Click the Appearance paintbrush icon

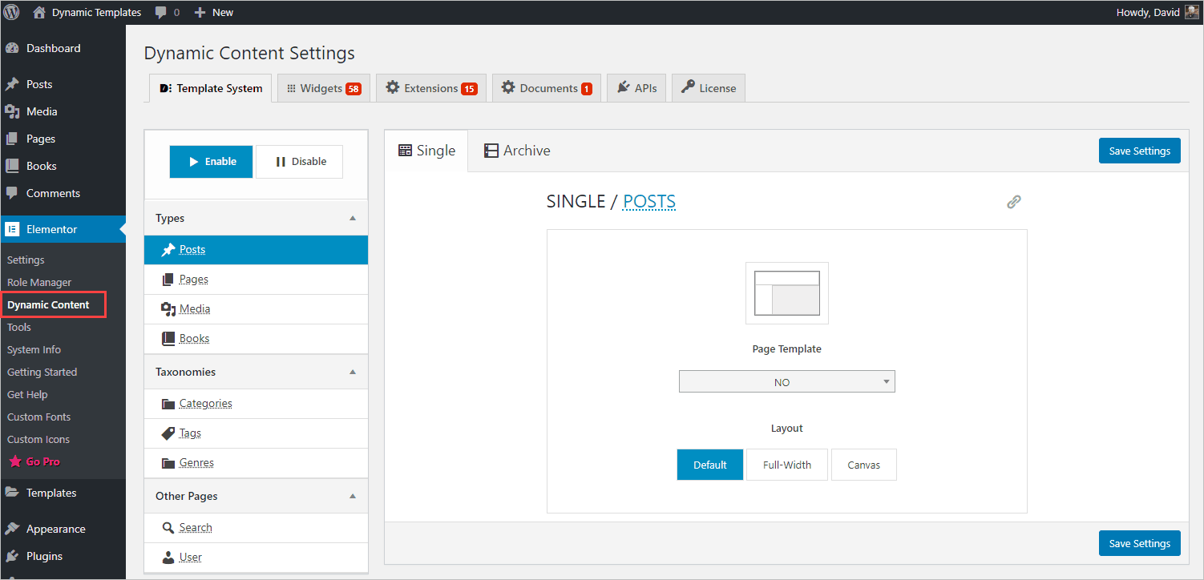pos(12,529)
